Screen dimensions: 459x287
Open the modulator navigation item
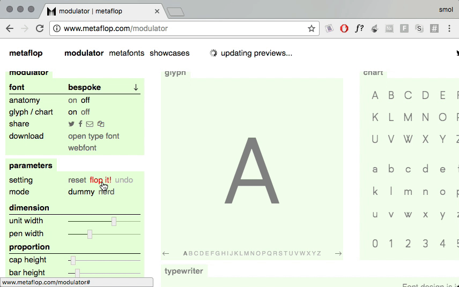pos(84,53)
